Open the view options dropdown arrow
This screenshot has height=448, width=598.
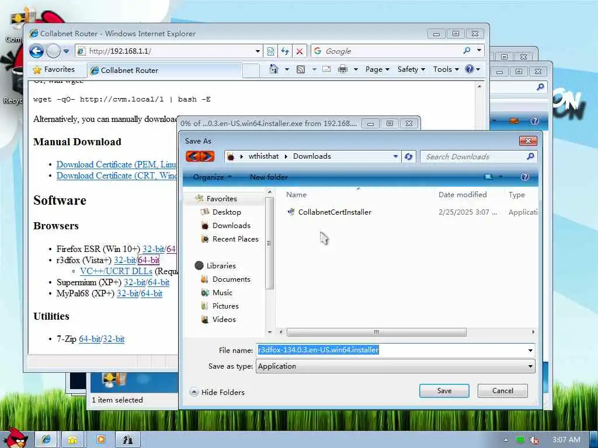pyautogui.click(x=500, y=177)
